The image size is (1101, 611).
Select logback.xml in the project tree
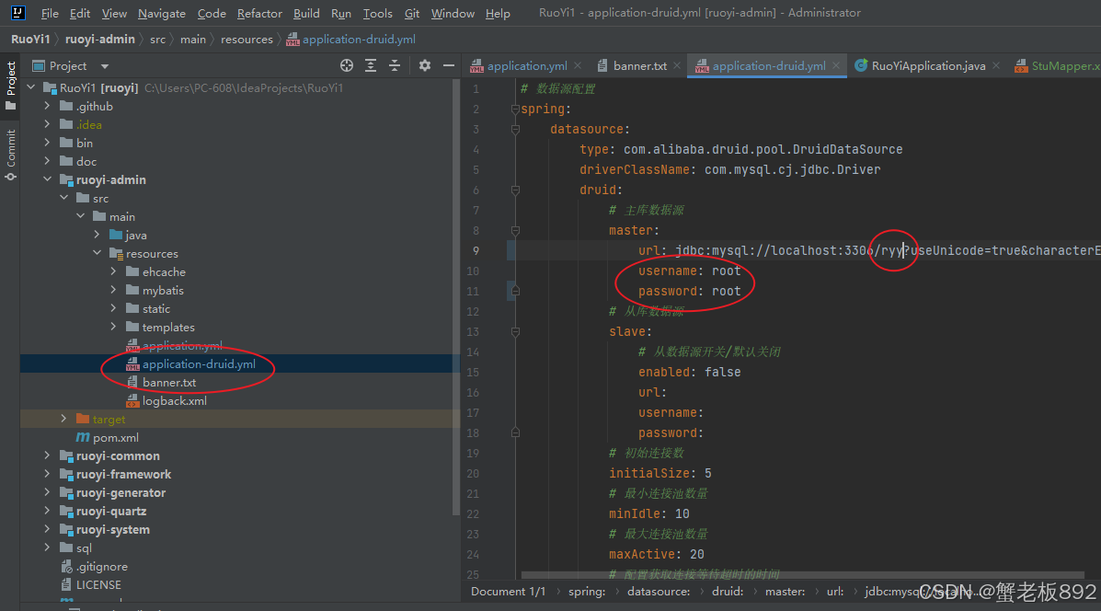click(174, 400)
